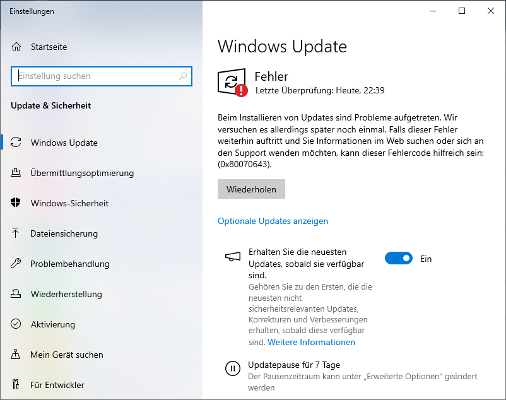This screenshot has width=506, height=400.
Task: Click the error code text 0x80070643
Action: coord(245,164)
